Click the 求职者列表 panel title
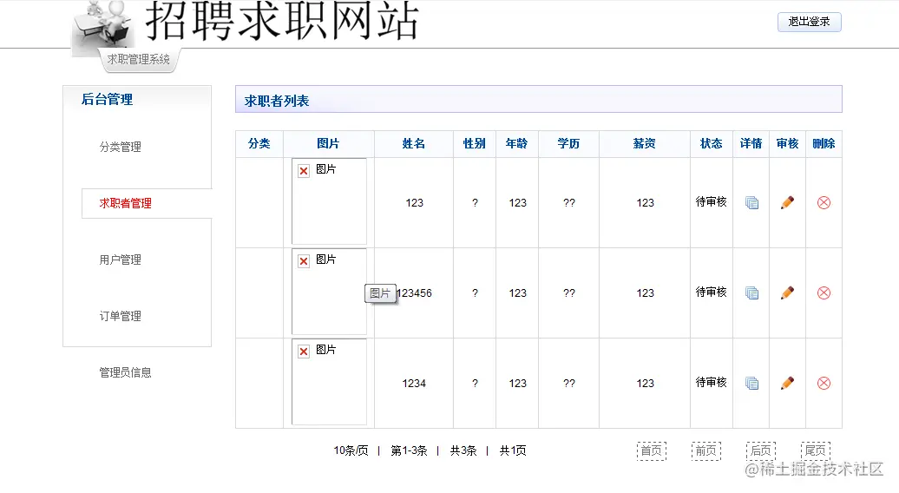Viewport: 899px width, 493px height. click(x=277, y=102)
